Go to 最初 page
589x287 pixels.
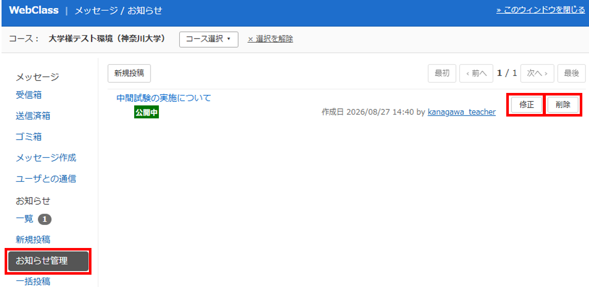(x=442, y=73)
